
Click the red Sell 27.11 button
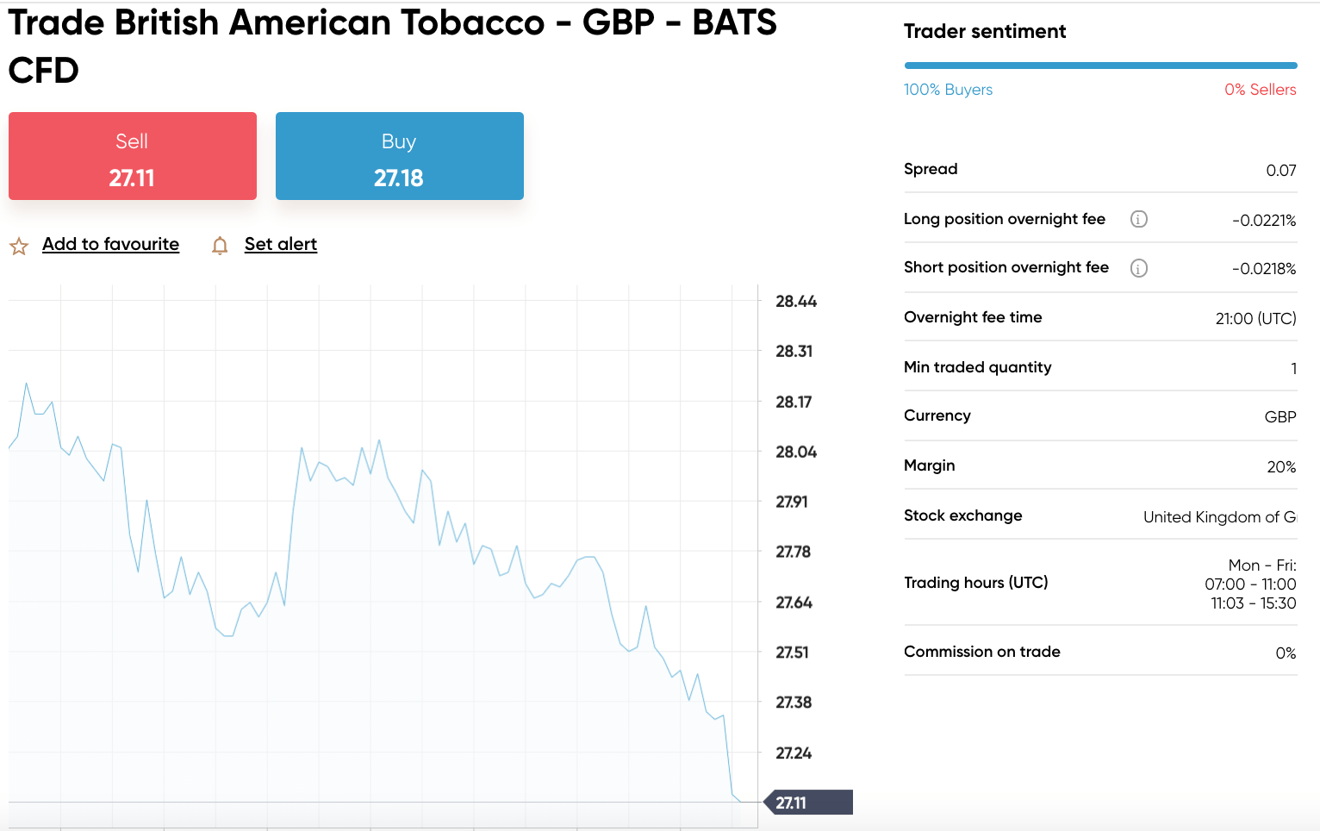point(133,156)
